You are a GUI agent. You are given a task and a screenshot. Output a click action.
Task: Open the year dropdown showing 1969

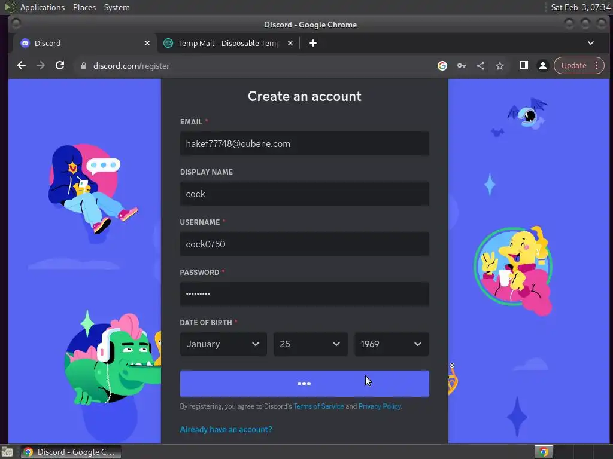[392, 344]
